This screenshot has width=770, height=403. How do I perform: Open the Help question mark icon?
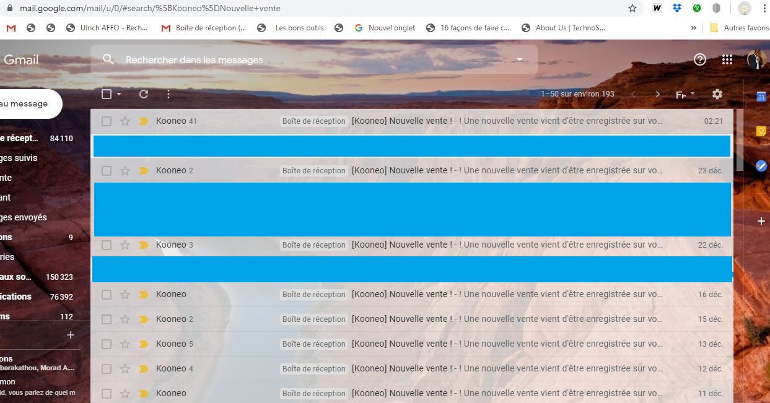point(699,59)
